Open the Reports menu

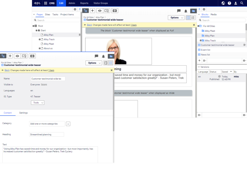click(x=84, y=3)
